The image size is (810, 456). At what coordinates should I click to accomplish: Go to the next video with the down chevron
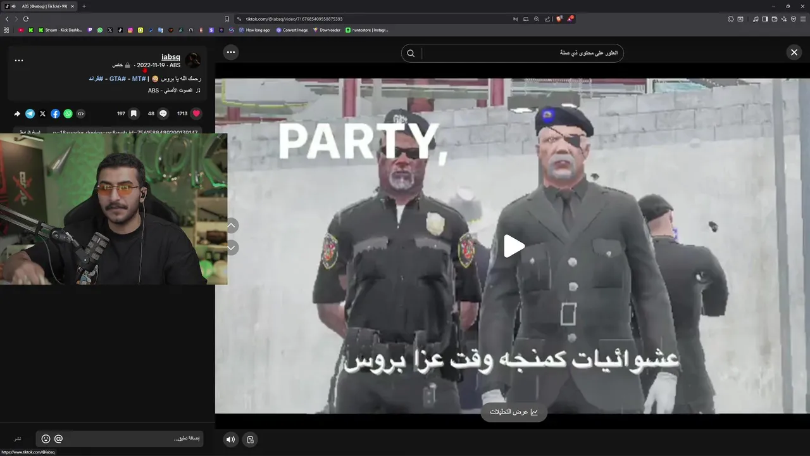(x=232, y=247)
